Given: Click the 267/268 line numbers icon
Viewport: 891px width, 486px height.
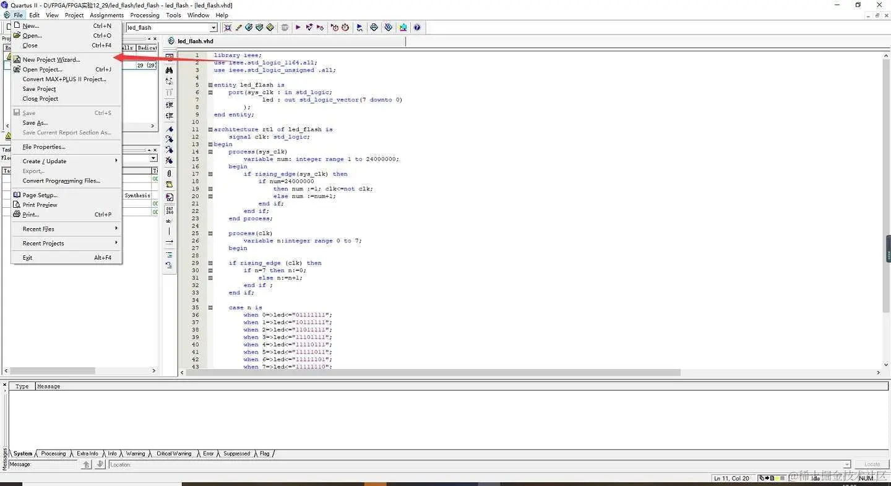Looking at the screenshot, I should tap(170, 211).
